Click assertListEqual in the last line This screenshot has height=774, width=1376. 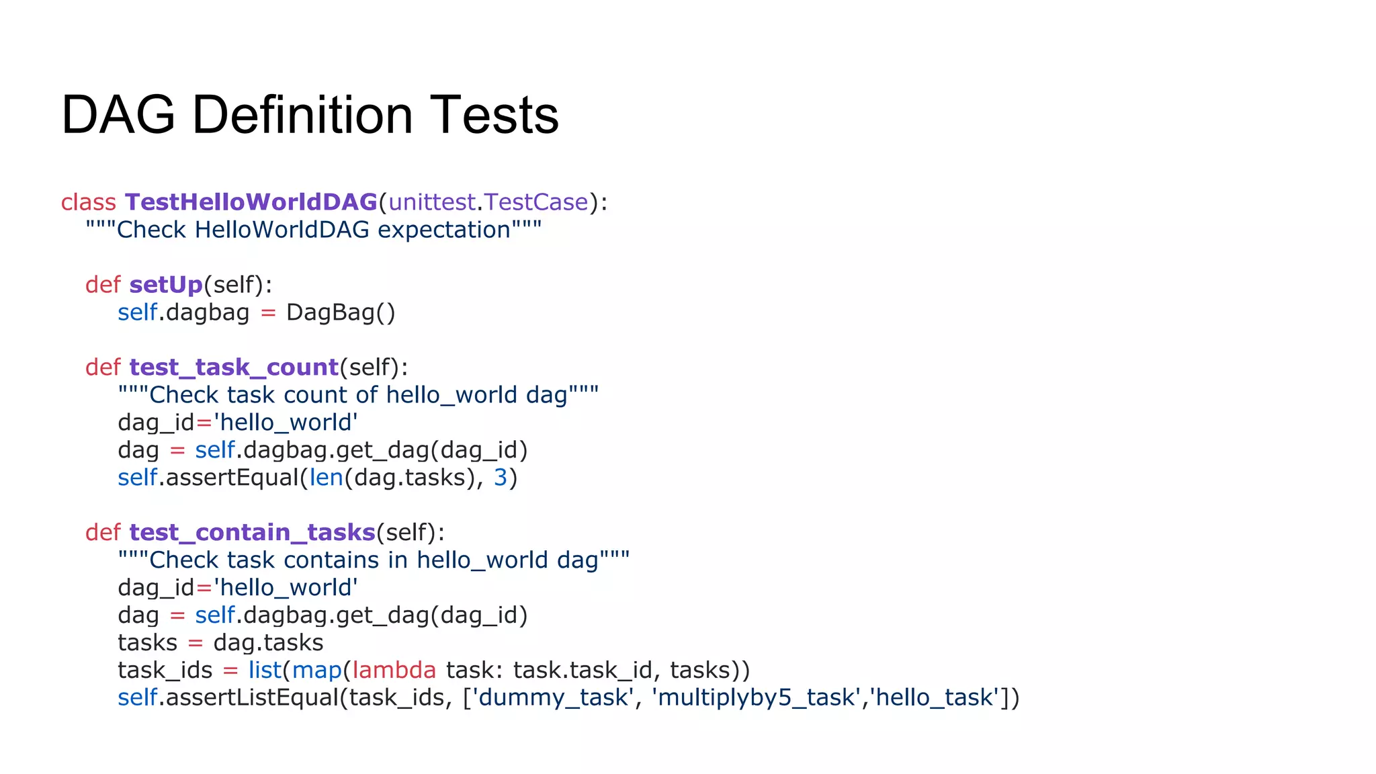(252, 698)
